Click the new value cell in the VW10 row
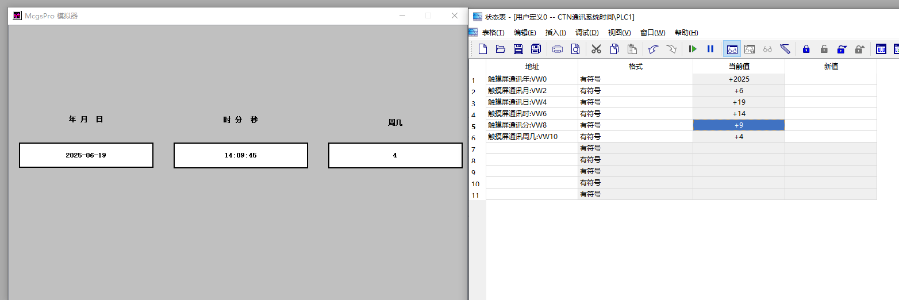Screen dimensions: 899x300 coord(831,137)
